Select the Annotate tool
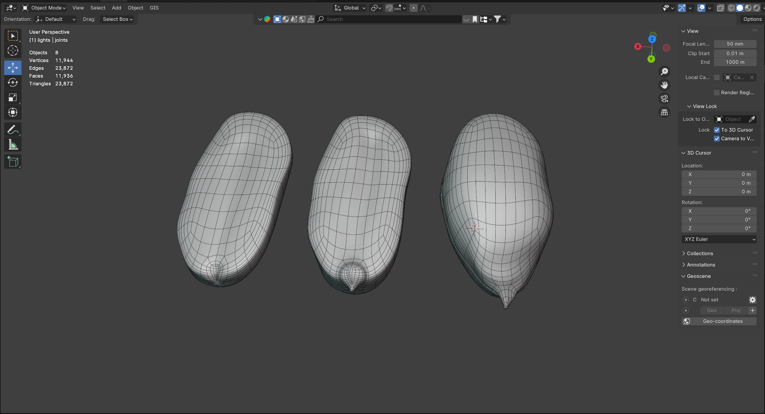765x414 pixels. pos(13,130)
